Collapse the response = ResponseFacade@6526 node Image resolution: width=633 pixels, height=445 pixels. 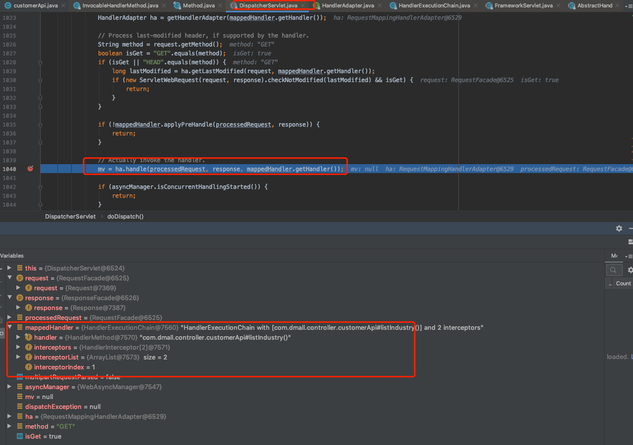pyautogui.click(x=9, y=298)
